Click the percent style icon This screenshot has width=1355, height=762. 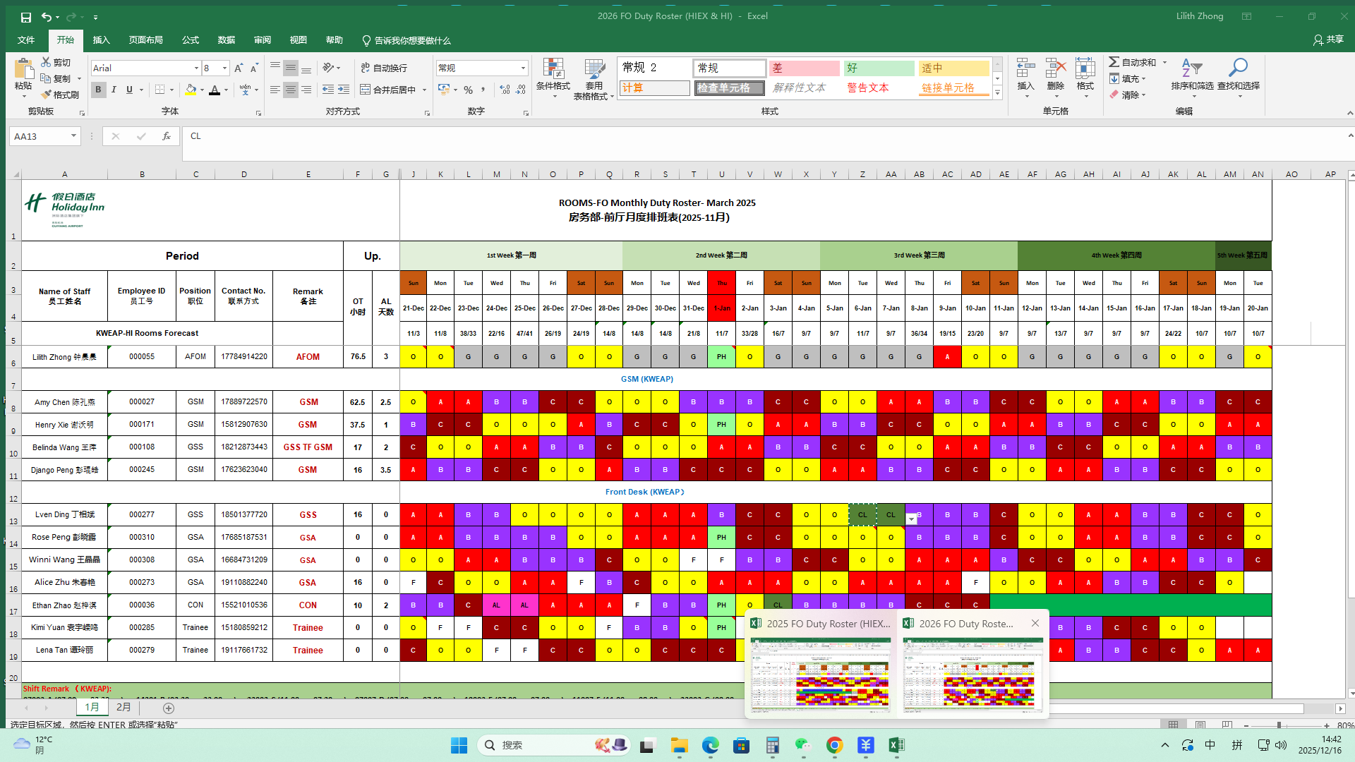(468, 90)
